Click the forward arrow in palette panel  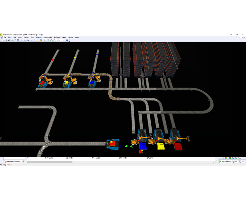224,158
